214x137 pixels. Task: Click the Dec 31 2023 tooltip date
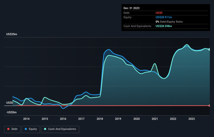[x=131, y=8]
